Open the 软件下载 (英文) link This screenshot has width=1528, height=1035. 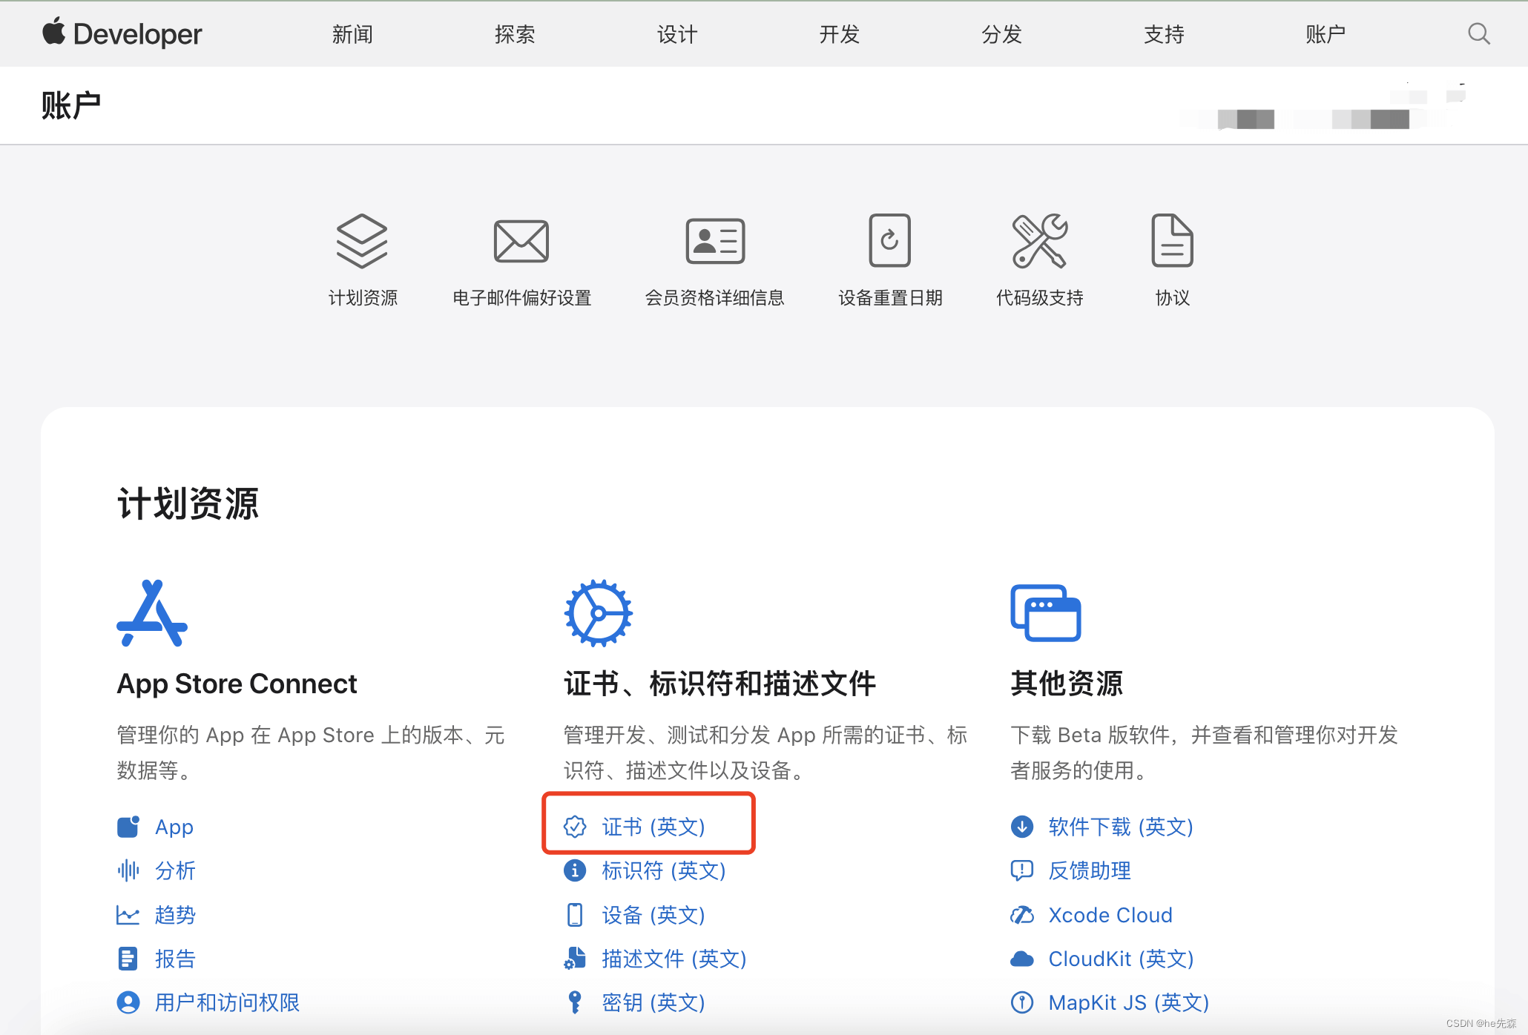(x=1121, y=827)
